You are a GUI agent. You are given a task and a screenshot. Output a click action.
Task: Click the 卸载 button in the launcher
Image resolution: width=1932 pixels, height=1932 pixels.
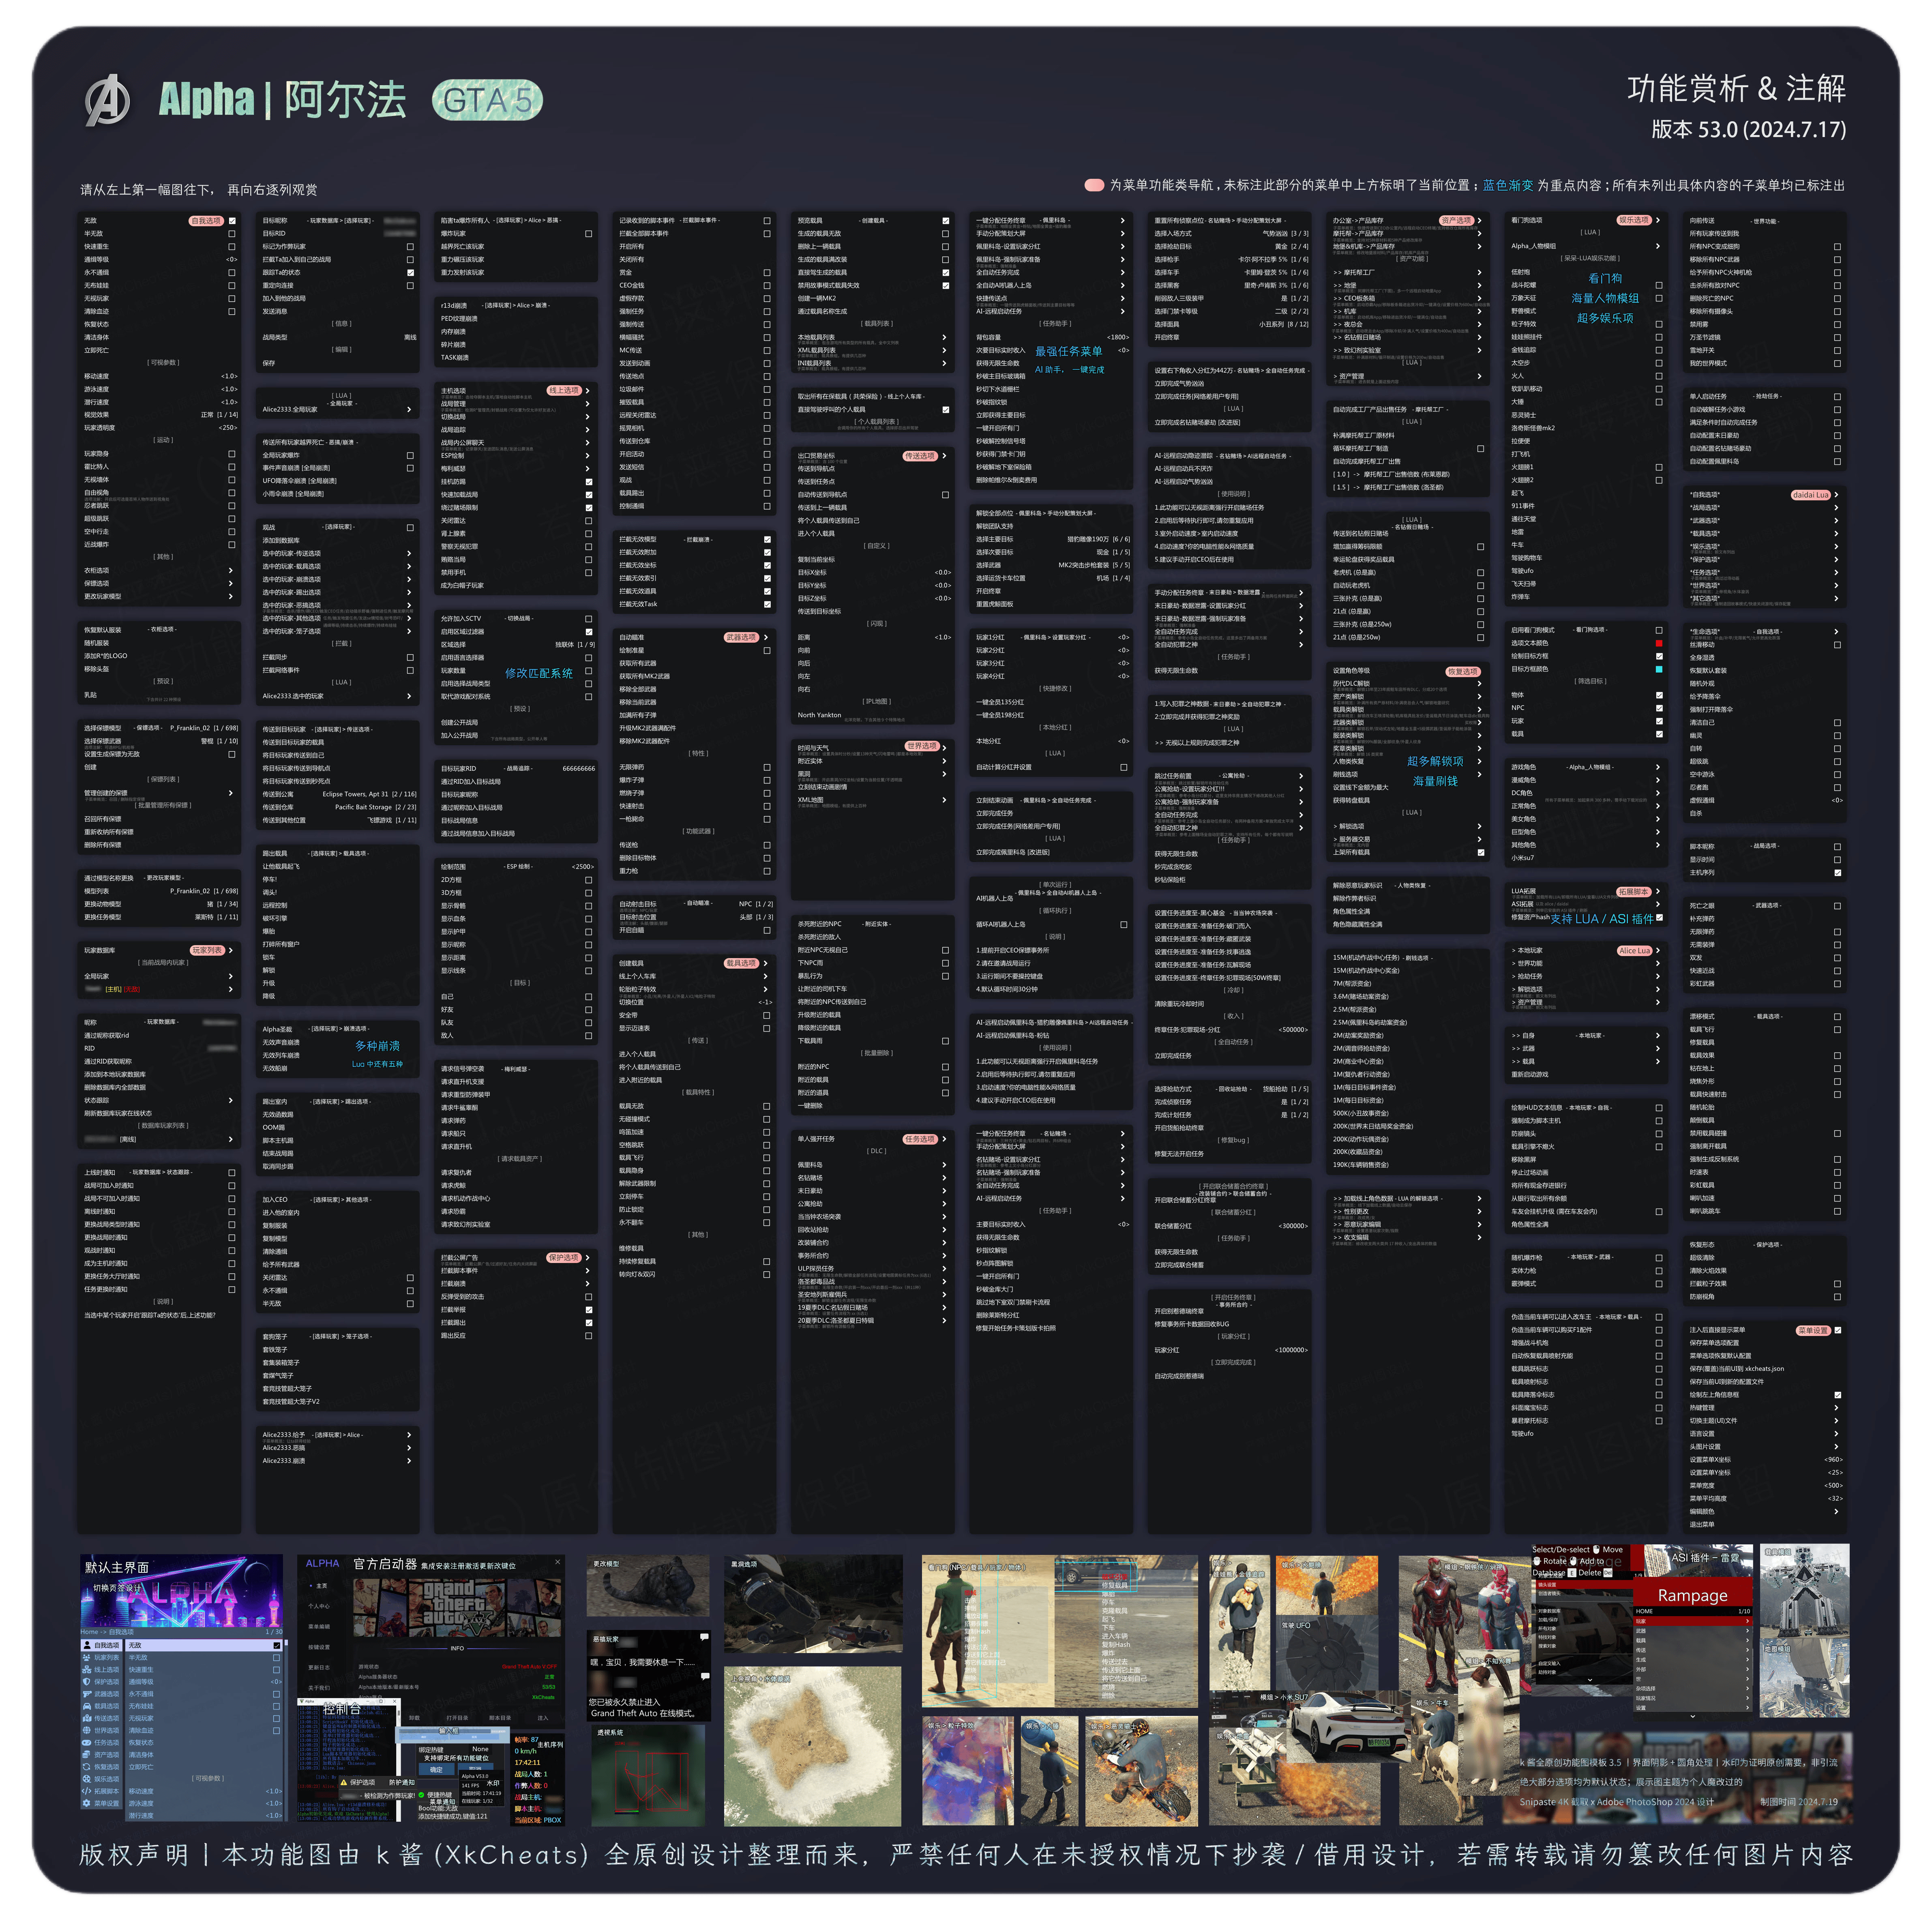(414, 1718)
